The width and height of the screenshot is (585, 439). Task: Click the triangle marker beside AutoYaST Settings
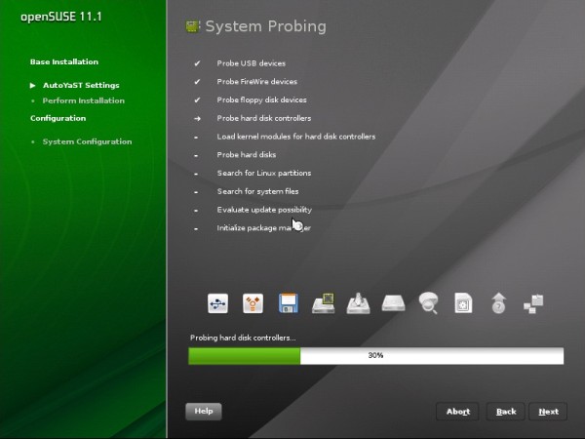[x=33, y=86]
